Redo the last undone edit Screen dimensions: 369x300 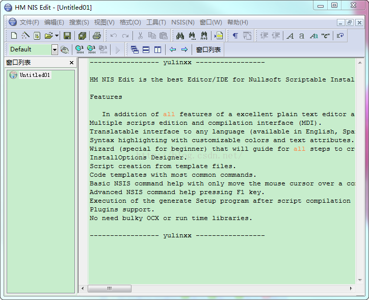click(x=125, y=36)
